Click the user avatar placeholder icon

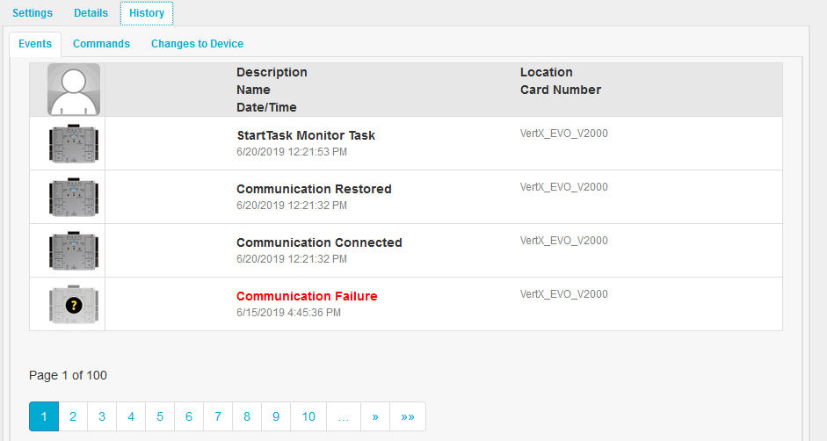[74, 90]
